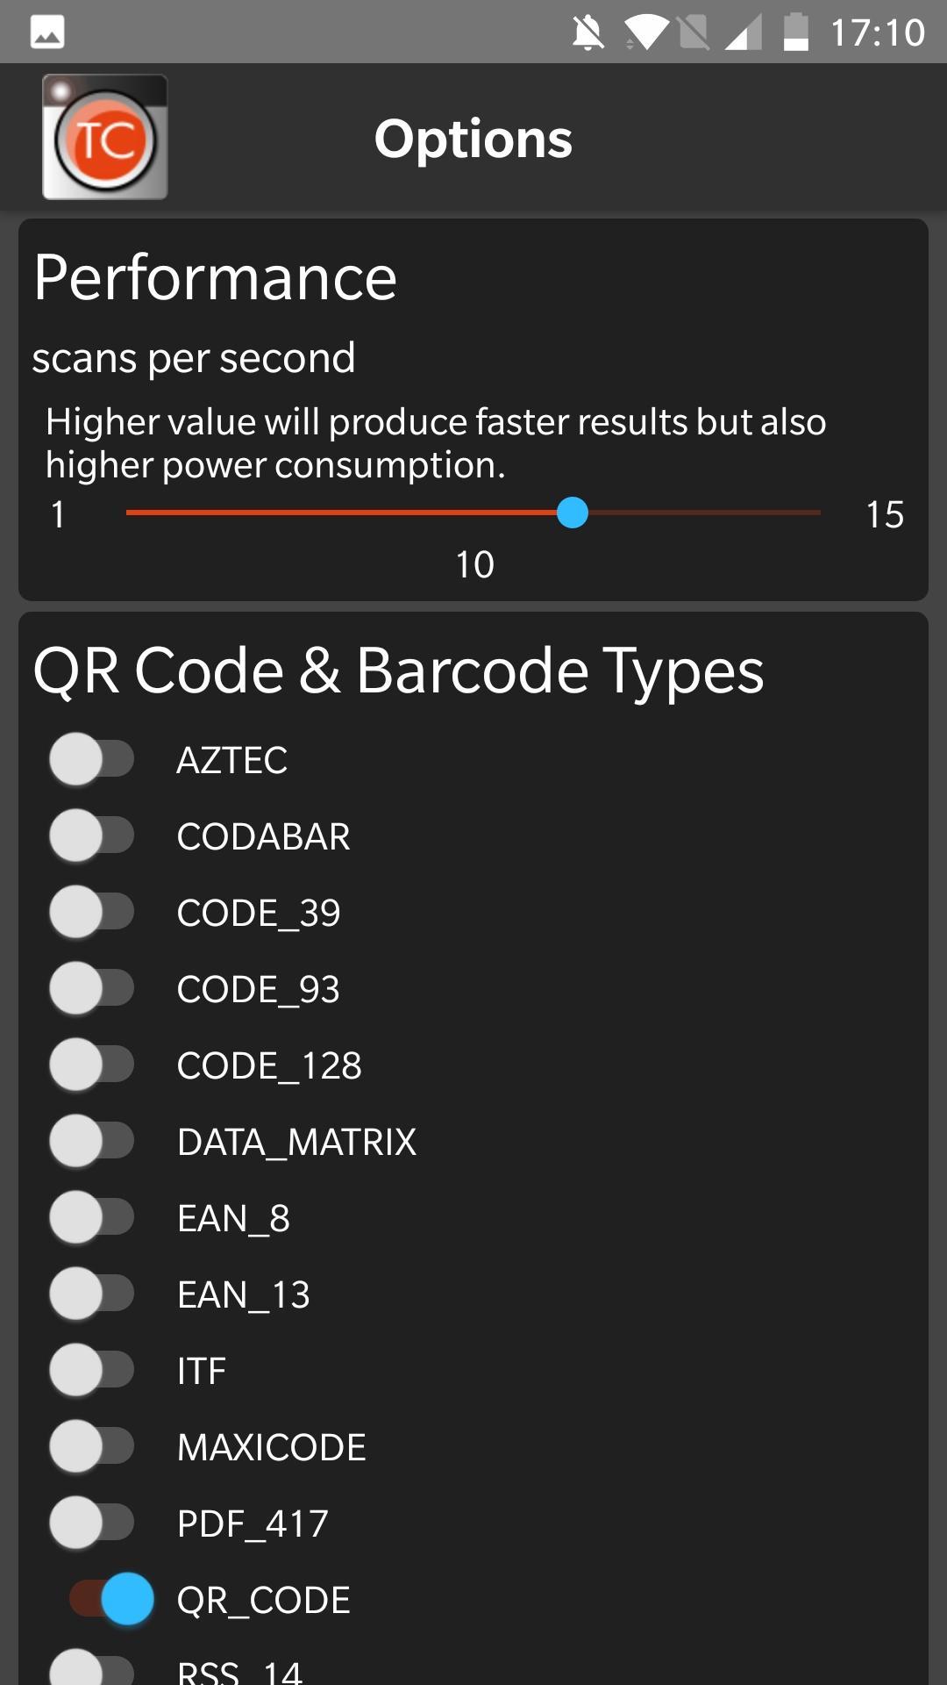Tap the CODE_93 label text
This screenshot has width=947, height=1685.
[258, 989]
